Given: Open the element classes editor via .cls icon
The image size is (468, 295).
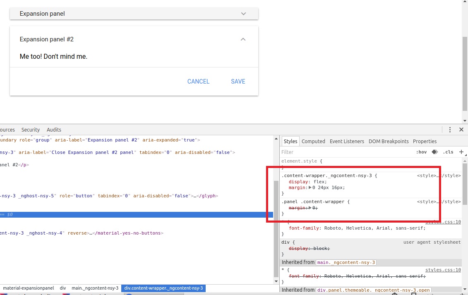Looking at the screenshot, I should click(448, 152).
